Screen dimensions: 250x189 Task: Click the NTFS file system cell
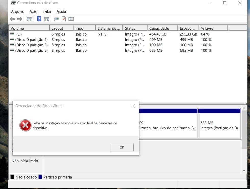102,34
